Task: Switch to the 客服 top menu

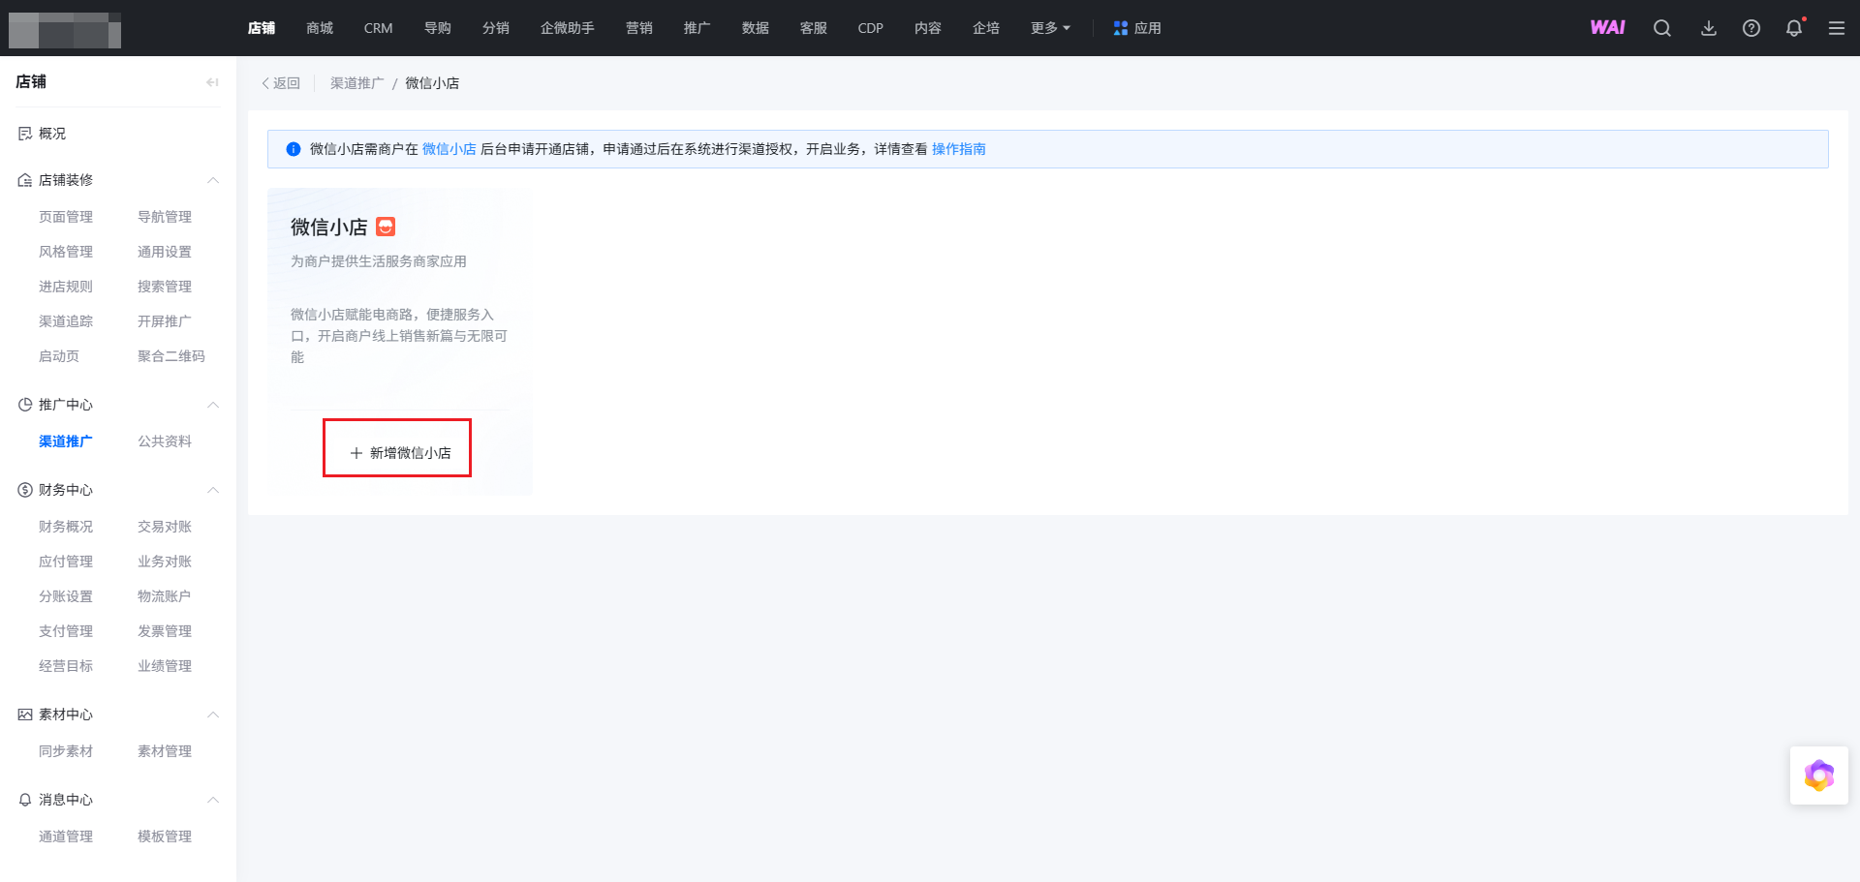Action: (814, 28)
